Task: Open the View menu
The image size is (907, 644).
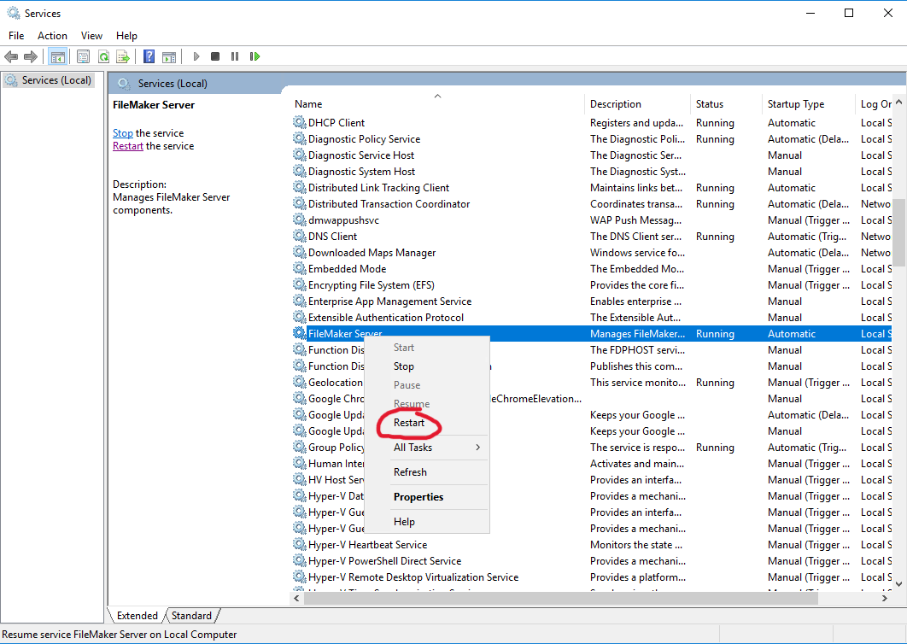Action: pos(91,36)
